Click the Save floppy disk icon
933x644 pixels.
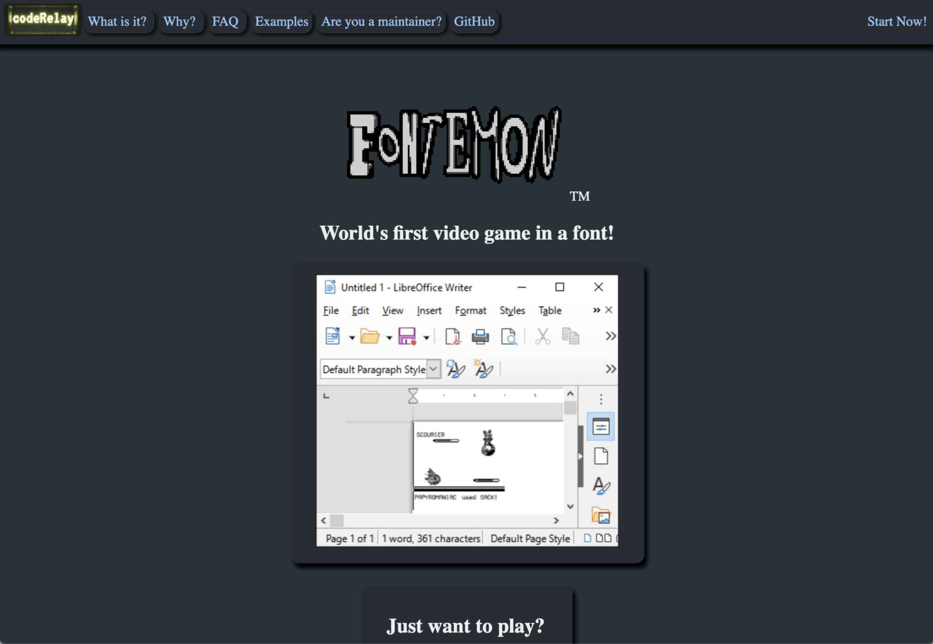407,336
